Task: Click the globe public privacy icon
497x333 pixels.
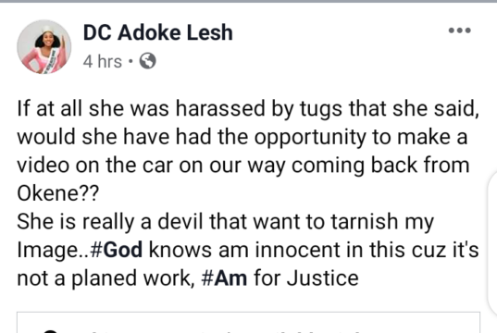Action: (148, 61)
